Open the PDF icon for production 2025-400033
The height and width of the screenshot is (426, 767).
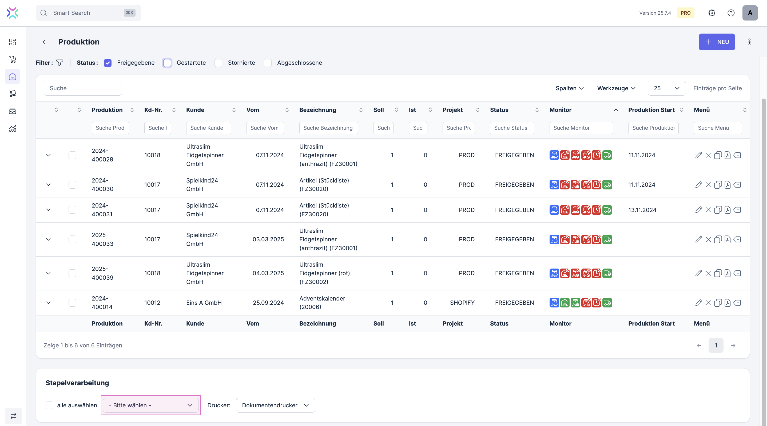coord(728,240)
